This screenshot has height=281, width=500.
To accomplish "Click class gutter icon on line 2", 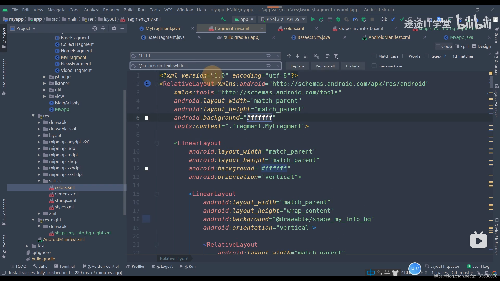I will tap(147, 84).
